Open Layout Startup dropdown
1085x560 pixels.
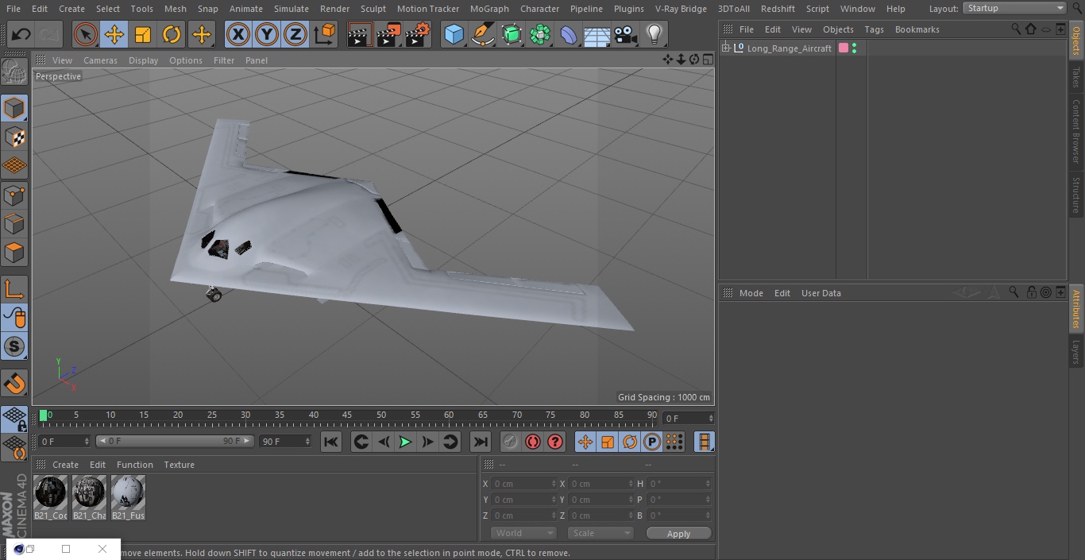[x=1015, y=8]
